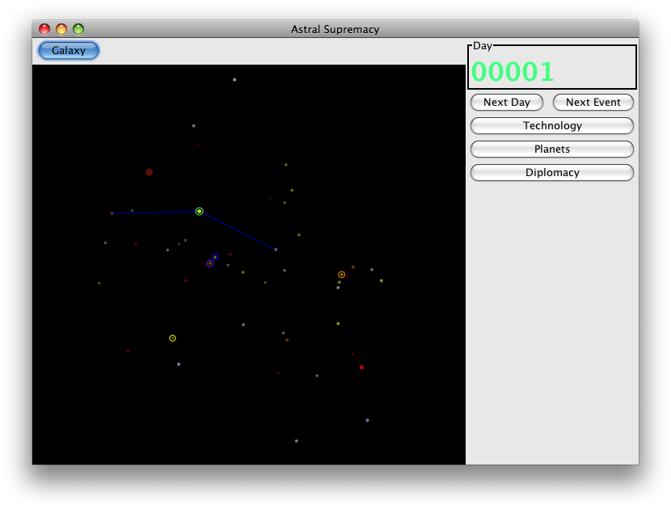Select the orange-circled star

click(341, 275)
